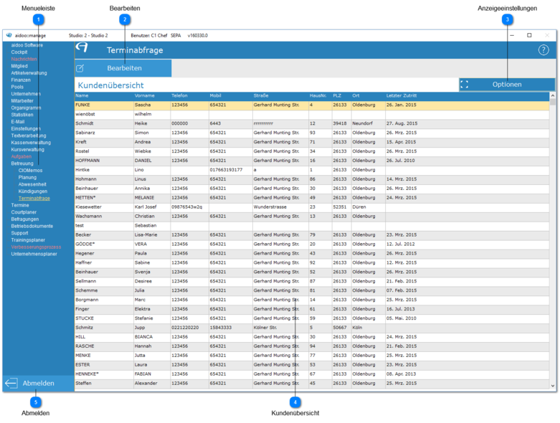Open Betriebsdokumente in the sidebar
Image resolution: width=560 pixels, height=423 pixels.
[x=32, y=227]
